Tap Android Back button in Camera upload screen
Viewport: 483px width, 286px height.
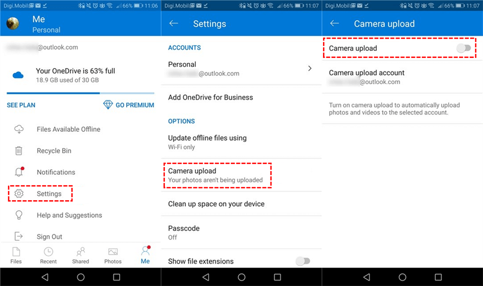pos(367,277)
